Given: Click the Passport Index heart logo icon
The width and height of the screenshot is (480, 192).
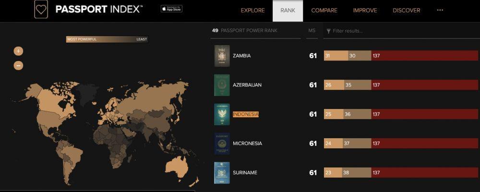Looking at the screenshot, I should 41,9.
